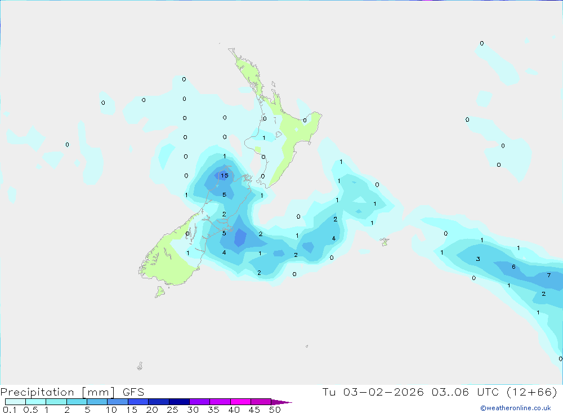Click the '10' label under the legend
The height and width of the screenshot is (413, 563).
pyautogui.click(x=111, y=410)
